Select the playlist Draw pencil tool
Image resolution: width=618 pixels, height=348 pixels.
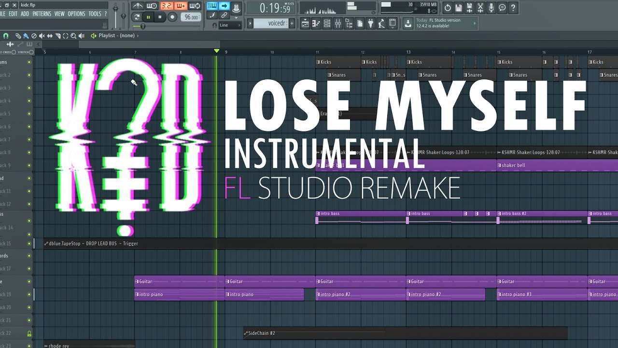pos(18,36)
